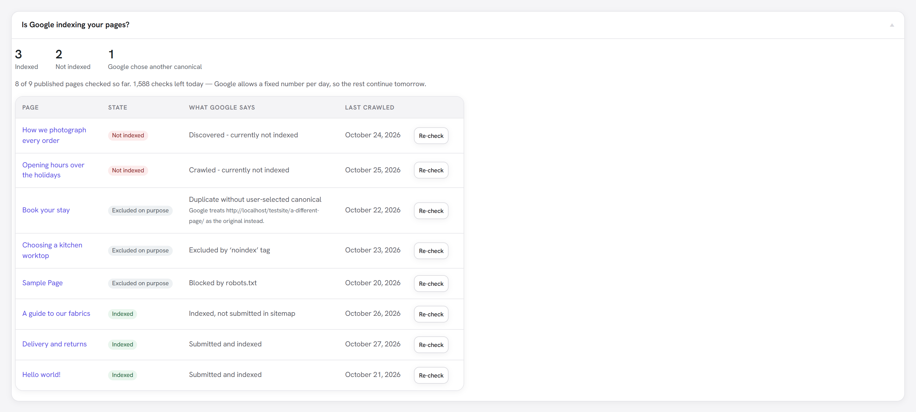916x412 pixels.
Task: Click the 'WHAT GOOGLE SAYS' column header
Action: pos(222,108)
